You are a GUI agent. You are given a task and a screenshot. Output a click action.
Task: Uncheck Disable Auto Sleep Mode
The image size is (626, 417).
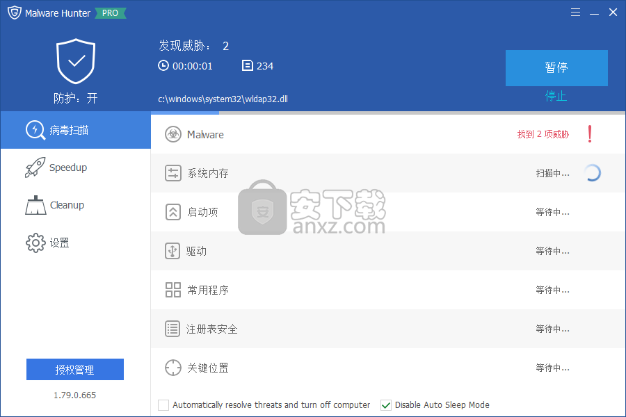385,405
